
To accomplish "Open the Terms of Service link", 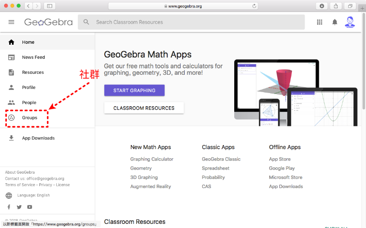I will (20, 185).
